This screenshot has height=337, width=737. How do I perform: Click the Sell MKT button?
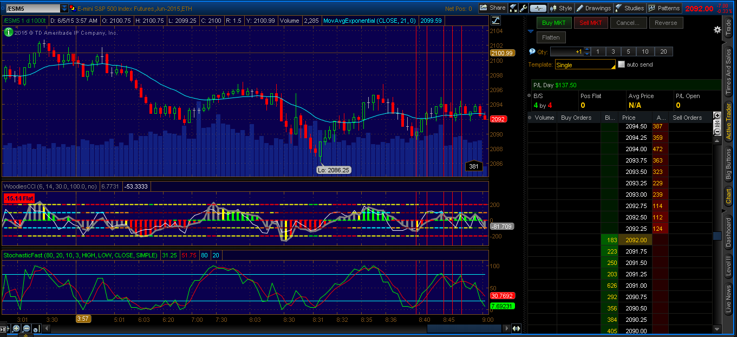(591, 23)
